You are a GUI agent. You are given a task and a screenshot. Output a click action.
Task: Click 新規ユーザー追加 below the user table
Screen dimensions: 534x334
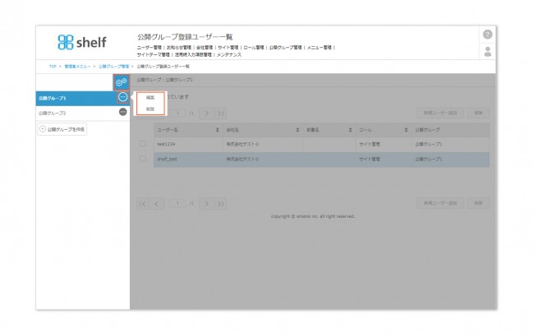point(440,203)
